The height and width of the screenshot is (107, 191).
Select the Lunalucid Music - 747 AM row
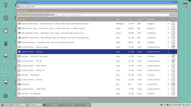click(x=97, y=61)
